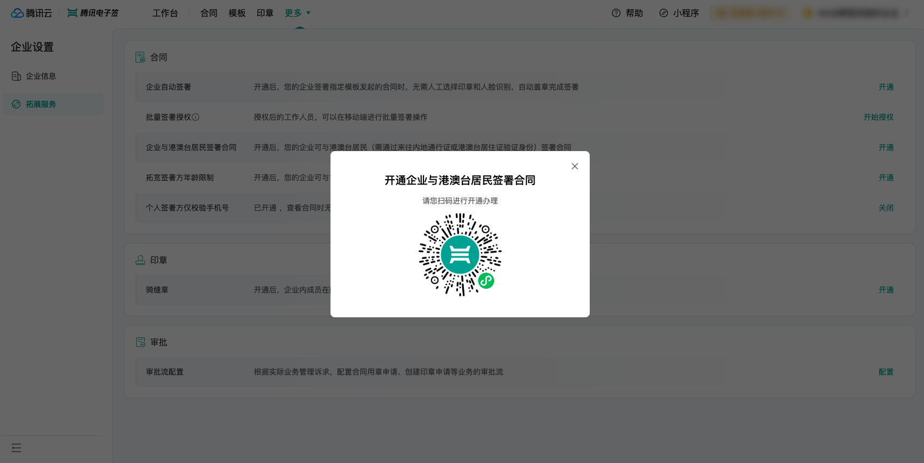The height and width of the screenshot is (463, 924).
Task: Click the 企业自动签署 row label
Action: click(168, 87)
